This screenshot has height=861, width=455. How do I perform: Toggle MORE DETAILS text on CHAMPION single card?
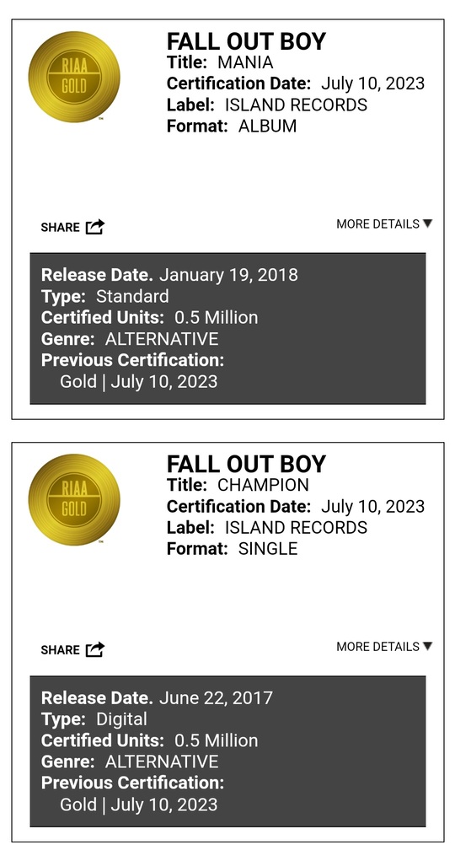pyautogui.click(x=377, y=647)
